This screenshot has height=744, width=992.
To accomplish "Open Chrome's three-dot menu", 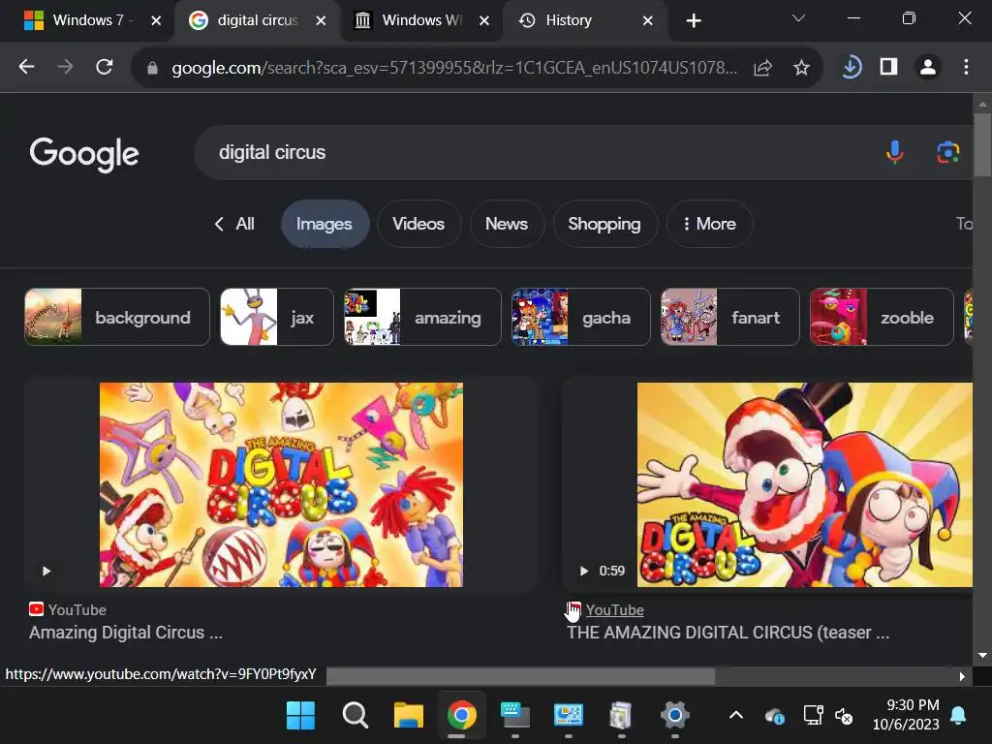I will [966, 67].
